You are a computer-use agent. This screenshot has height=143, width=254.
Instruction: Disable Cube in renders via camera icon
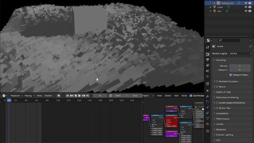pos(250,7)
